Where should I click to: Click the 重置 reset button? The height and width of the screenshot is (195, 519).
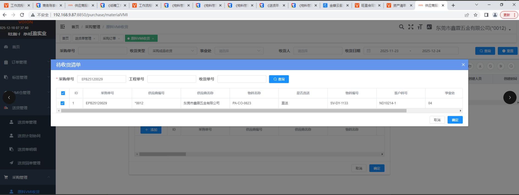(507, 51)
